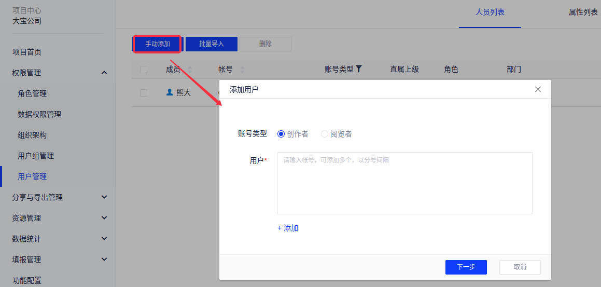Click the sort arrows next to 成员
The image size is (601, 287).
pyautogui.click(x=189, y=70)
